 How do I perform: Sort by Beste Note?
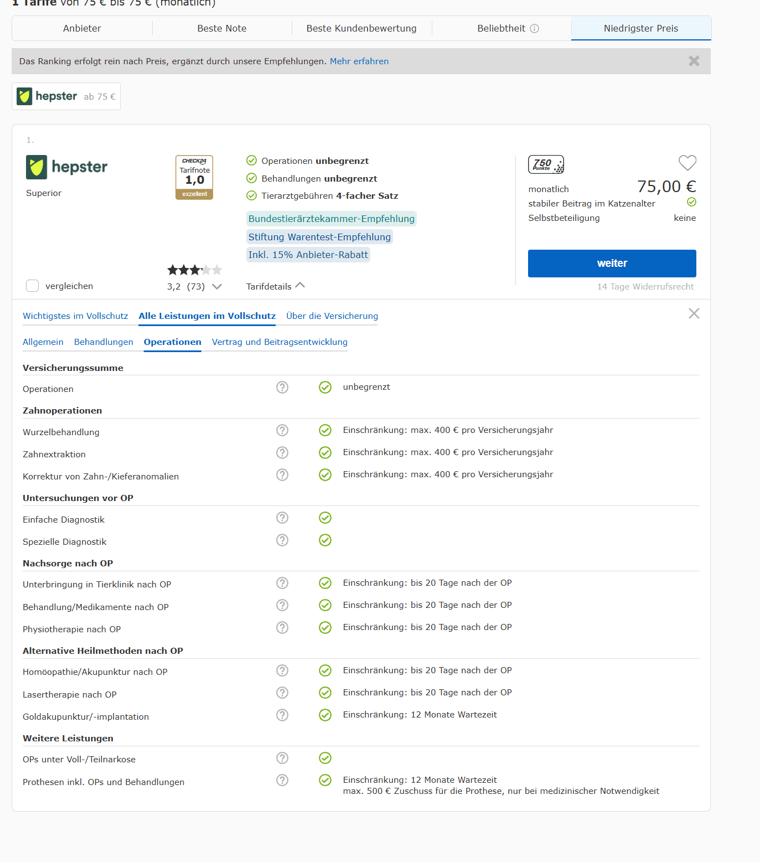[x=222, y=28]
